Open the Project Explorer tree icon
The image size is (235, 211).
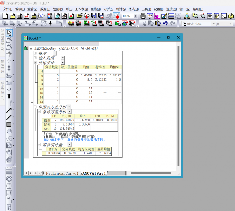187,16
